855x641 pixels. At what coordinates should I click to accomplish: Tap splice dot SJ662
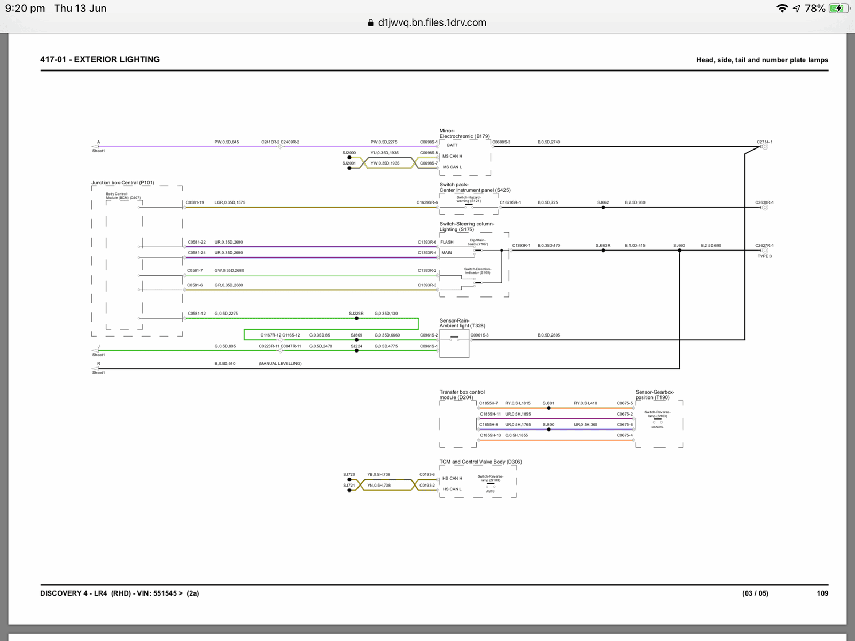pyautogui.click(x=603, y=207)
